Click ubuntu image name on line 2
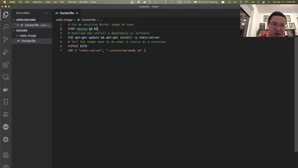298x168 pixels. (82, 29)
